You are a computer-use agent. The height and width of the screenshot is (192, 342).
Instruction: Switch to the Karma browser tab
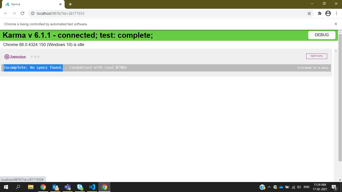(33, 4)
